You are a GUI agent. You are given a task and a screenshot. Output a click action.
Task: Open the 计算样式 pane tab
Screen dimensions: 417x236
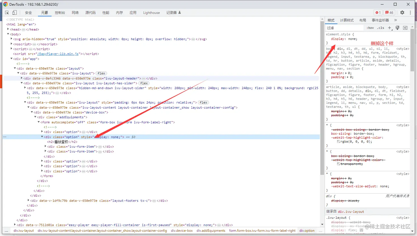pos(347,20)
